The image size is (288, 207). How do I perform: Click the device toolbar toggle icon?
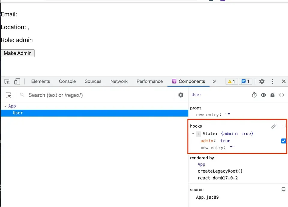17,81
